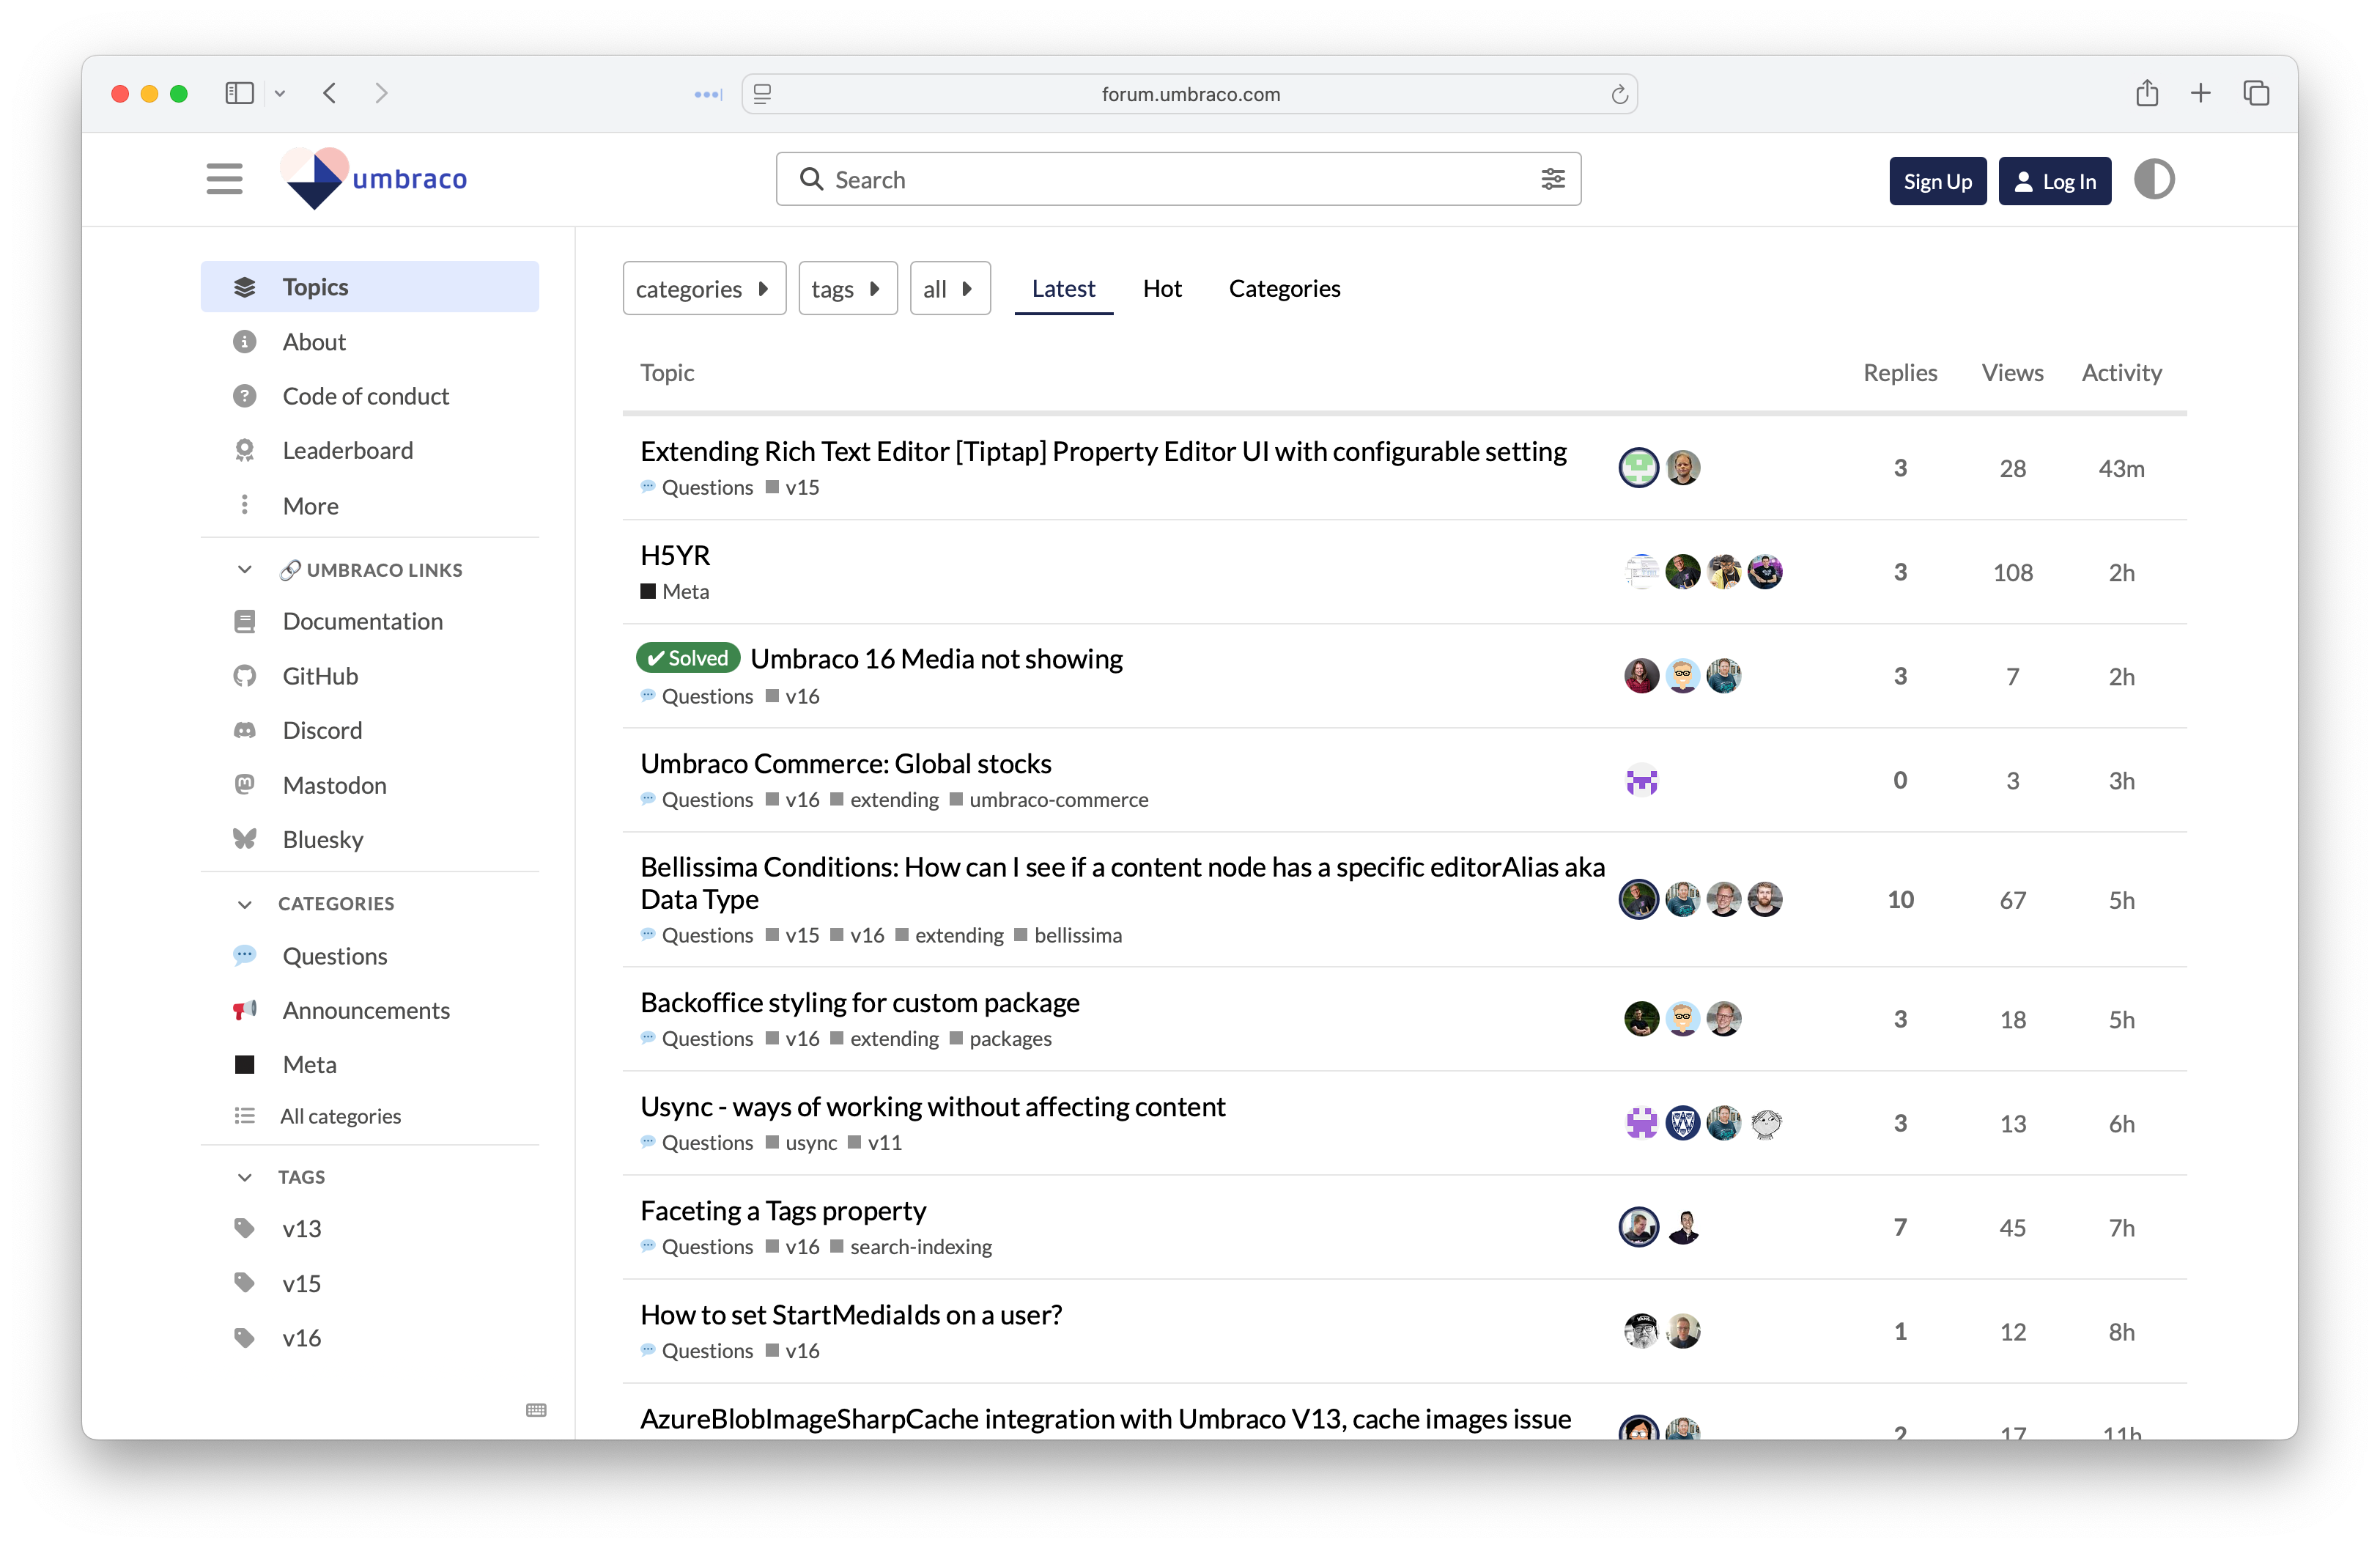
Task: Toggle the reader view icon in address bar
Action: (763, 94)
